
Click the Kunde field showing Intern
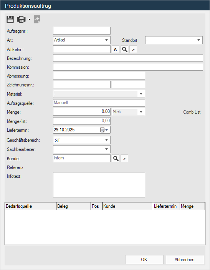[82, 158]
